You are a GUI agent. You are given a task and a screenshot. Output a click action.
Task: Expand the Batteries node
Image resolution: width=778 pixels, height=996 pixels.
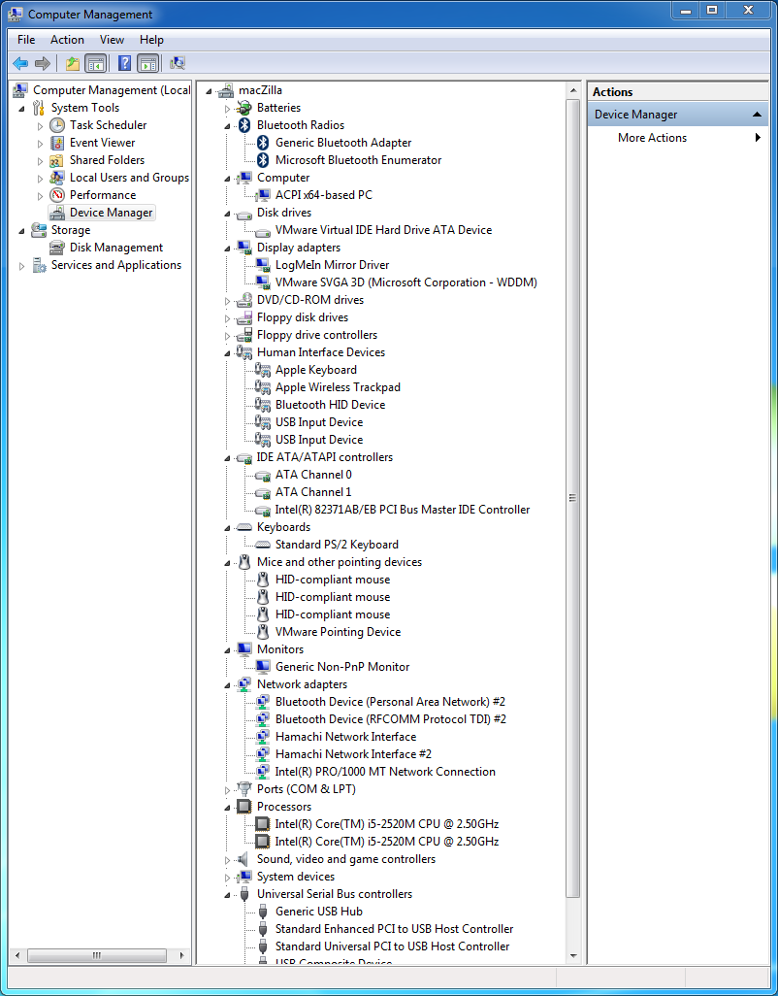(x=227, y=109)
